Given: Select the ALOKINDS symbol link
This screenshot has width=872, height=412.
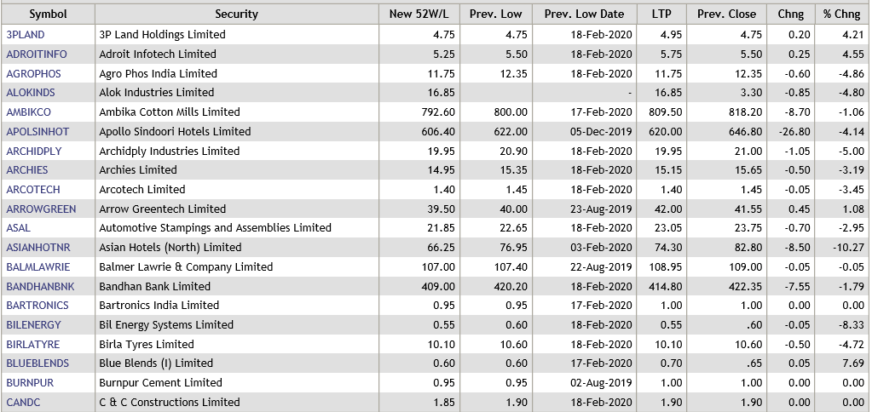Looking at the screenshot, I should click(32, 93).
